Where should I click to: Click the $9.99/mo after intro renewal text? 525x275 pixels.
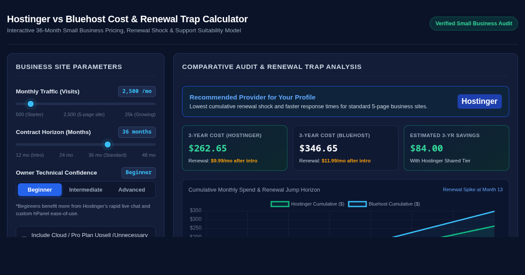click(x=234, y=161)
